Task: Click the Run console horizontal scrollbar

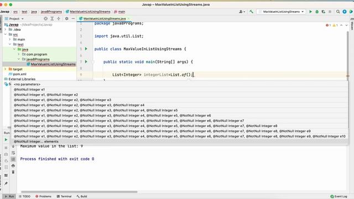Action: pyautogui.click(x=79, y=192)
